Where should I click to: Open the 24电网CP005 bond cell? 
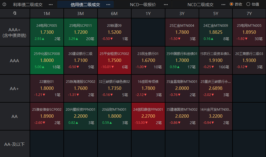47,32
